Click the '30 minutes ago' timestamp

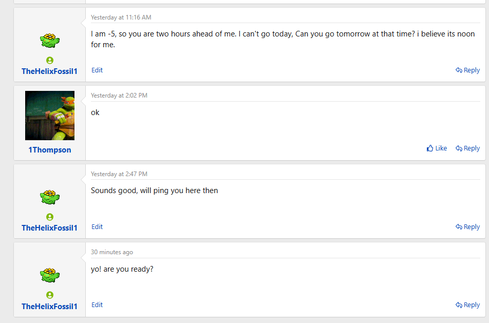tap(112, 252)
